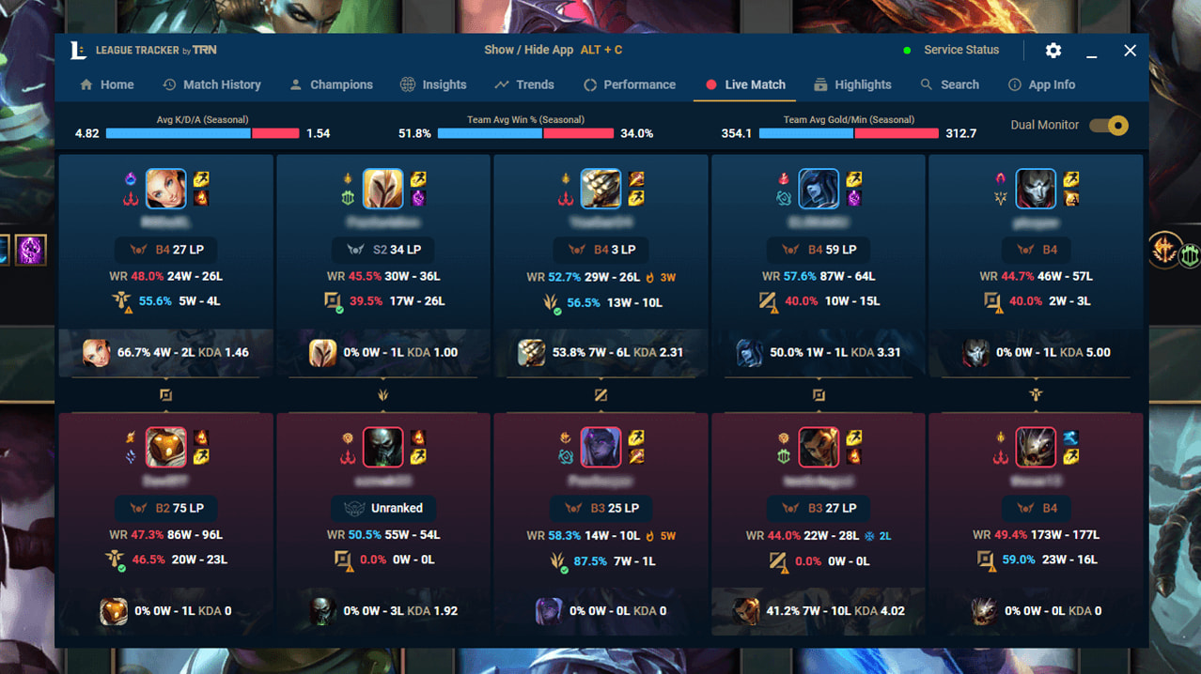Click the Unranked rank badge

(383, 508)
